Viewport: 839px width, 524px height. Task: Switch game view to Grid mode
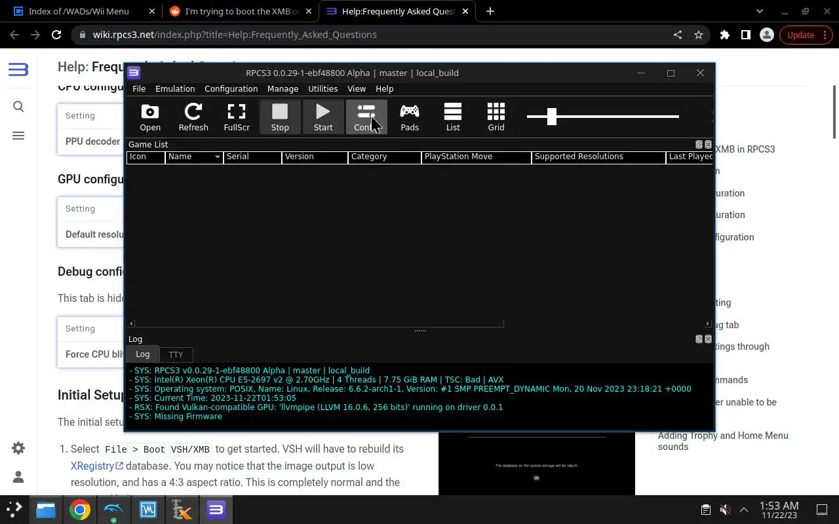click(x=496, y=117)
